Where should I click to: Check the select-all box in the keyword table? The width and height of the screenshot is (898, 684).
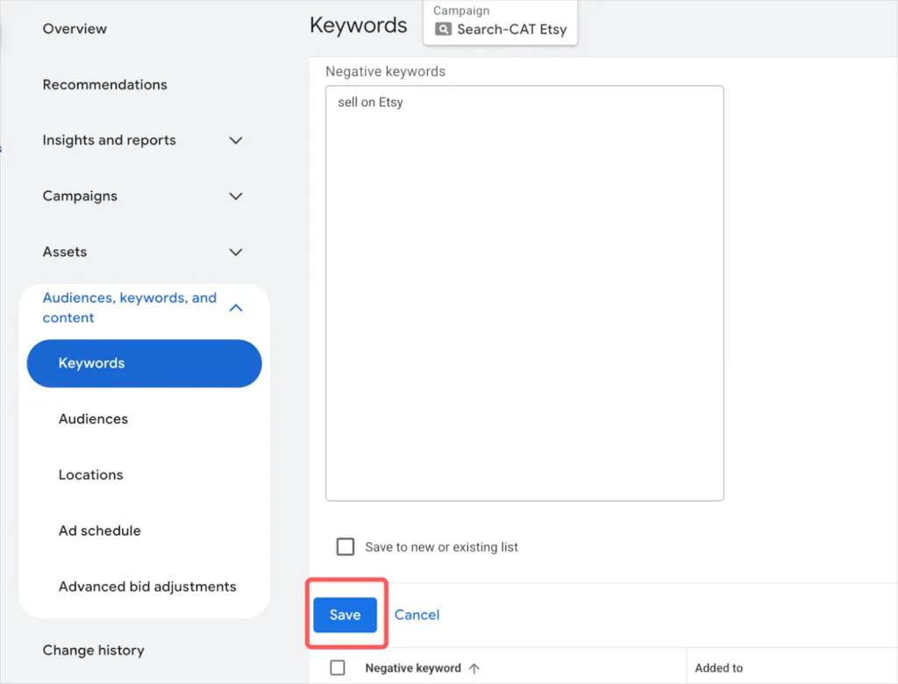point(338,667)
